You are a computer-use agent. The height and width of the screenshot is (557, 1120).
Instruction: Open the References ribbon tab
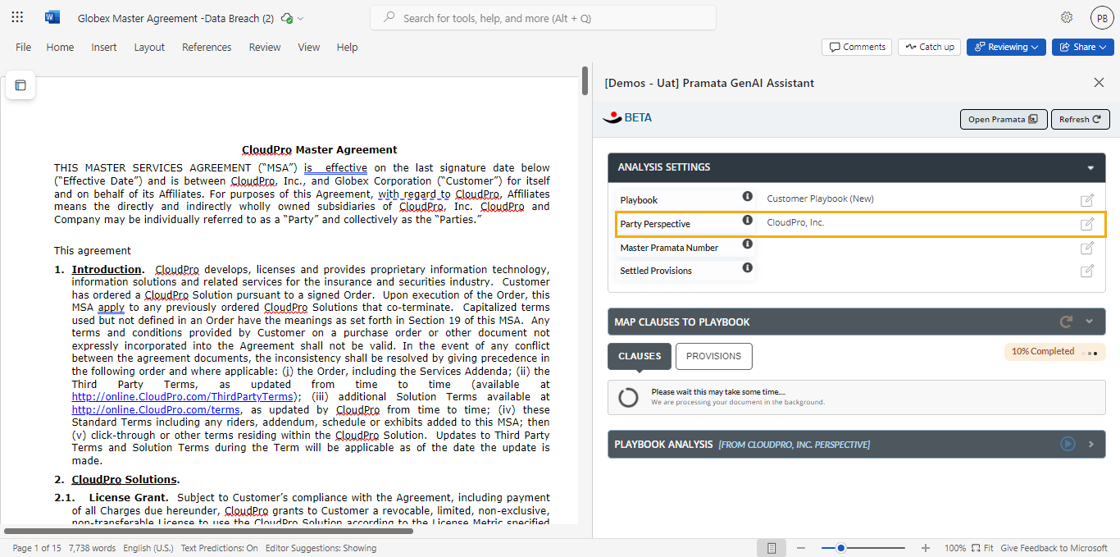click(x=207, y=47)
